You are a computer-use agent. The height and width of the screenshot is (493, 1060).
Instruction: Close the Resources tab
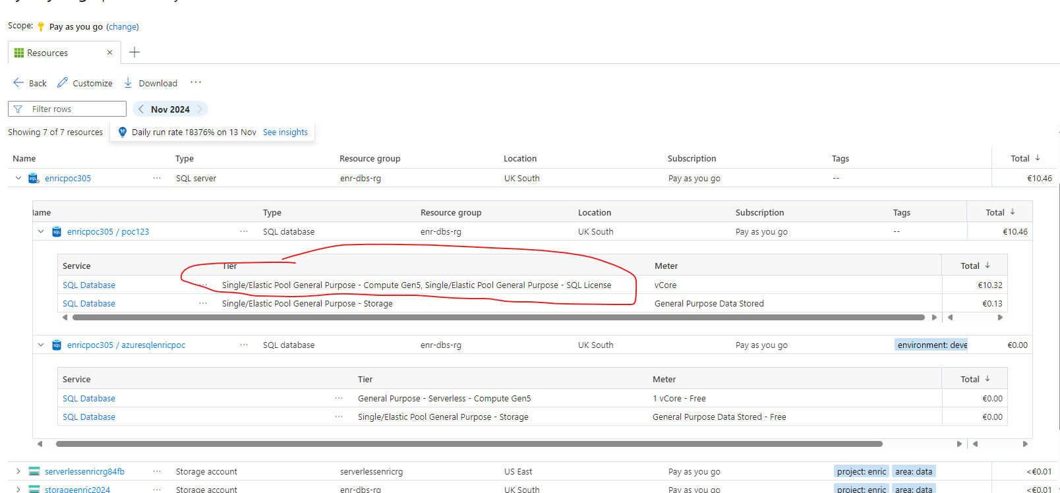click(109, 53)
